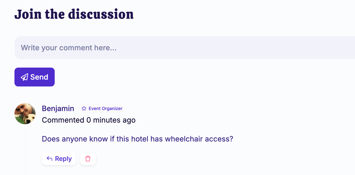Click the "Join the discussion" heading
This screenshot has width=355, height=175.
click(74, 14)
